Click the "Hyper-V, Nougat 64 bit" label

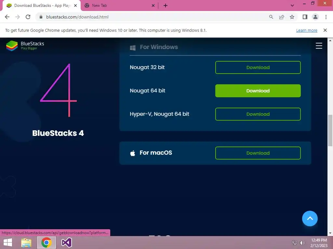click(x=159, y=114)
